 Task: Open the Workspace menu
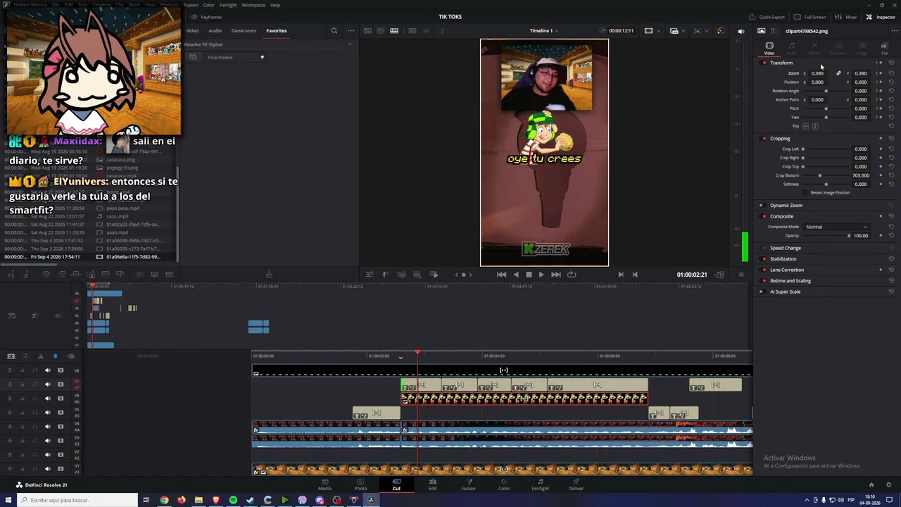[253, 5]
